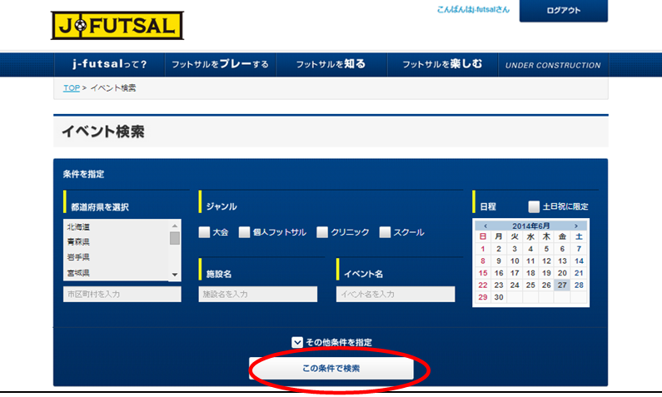
Task: Tick the スクール checkbox
Action: coord(385,233)
